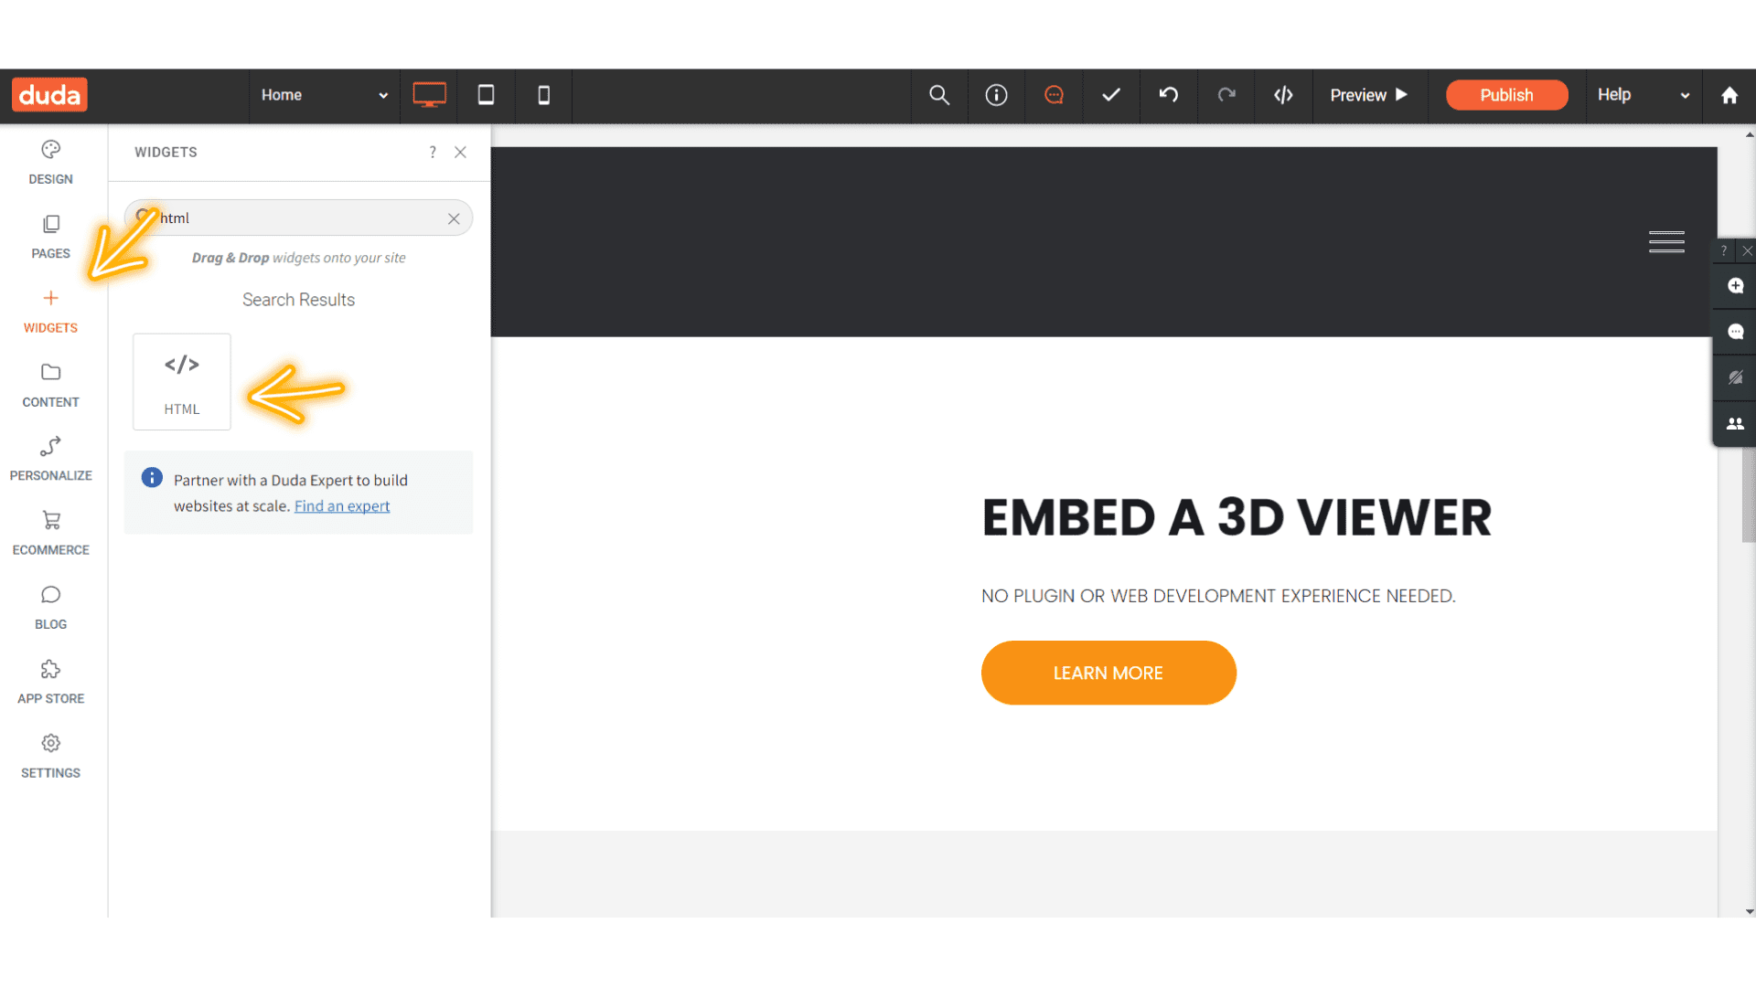
Task: Open the Personalize panel
Action: pos(50,457)
